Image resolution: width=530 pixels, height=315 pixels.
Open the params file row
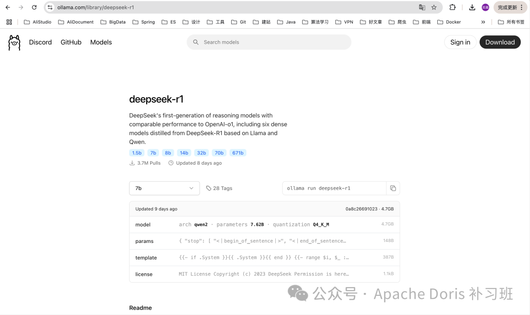[x=265, y=241]
